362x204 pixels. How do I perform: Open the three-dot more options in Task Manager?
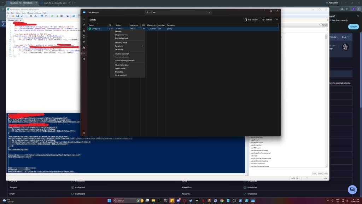point(277,20)
